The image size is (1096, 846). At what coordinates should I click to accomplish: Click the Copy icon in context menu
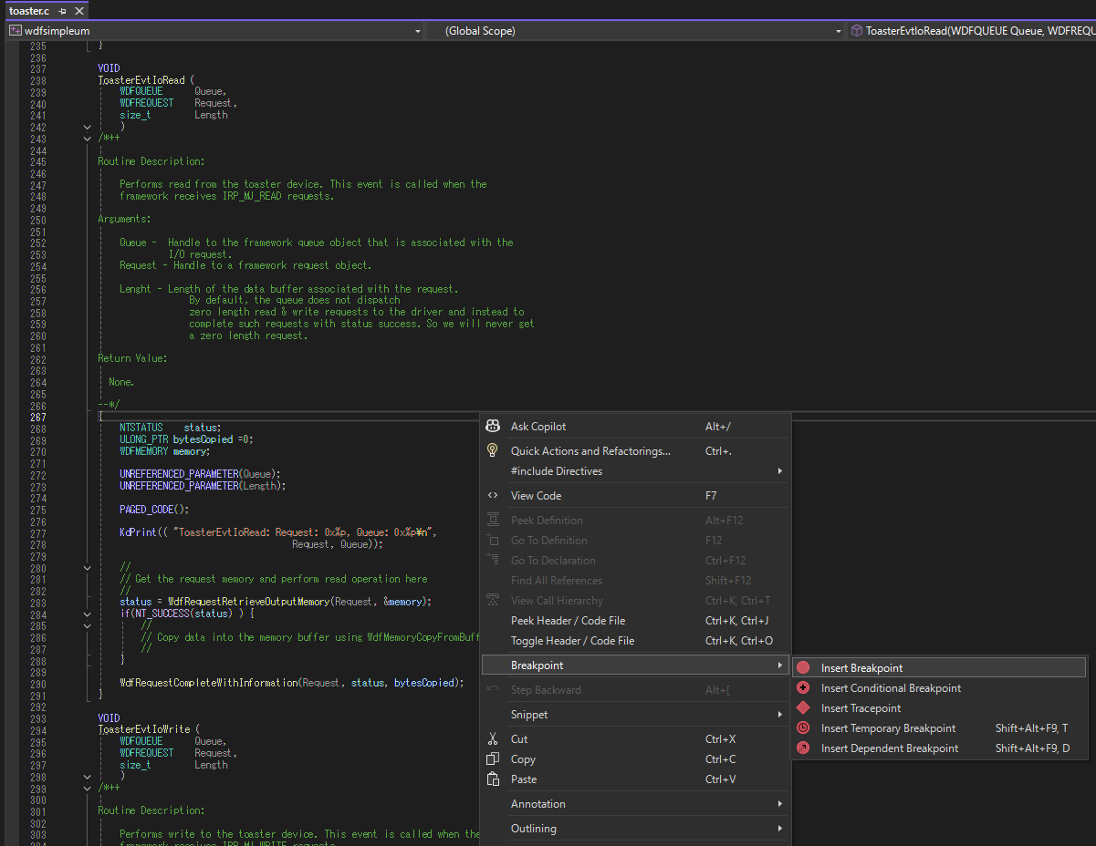(x=493, y=759)
